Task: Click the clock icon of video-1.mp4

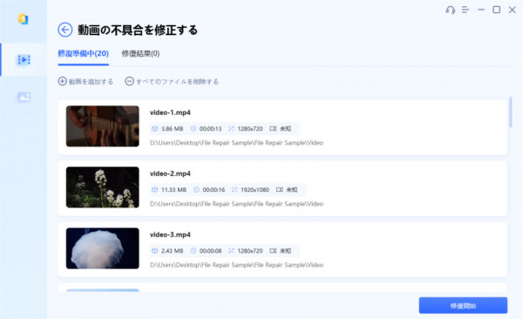Action: (194, 128)
